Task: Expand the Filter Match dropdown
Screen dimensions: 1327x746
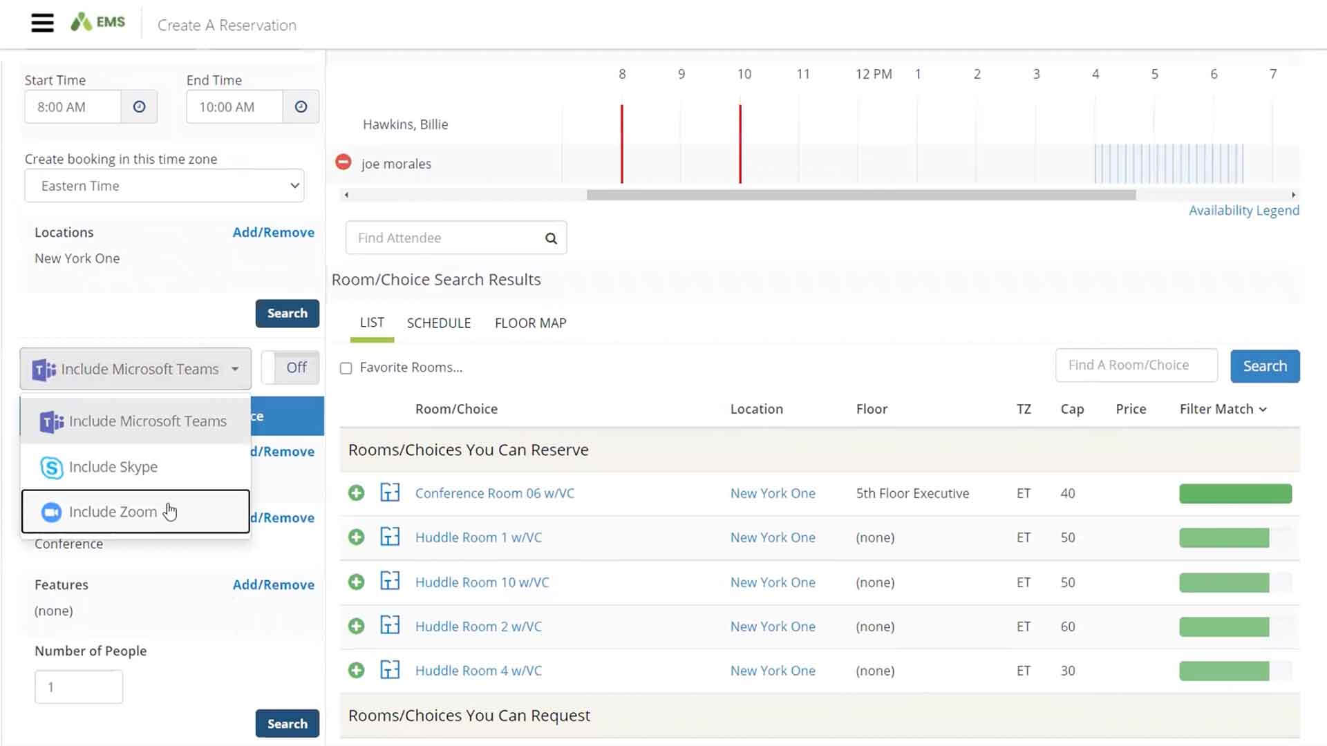Action: [1222, 409]
